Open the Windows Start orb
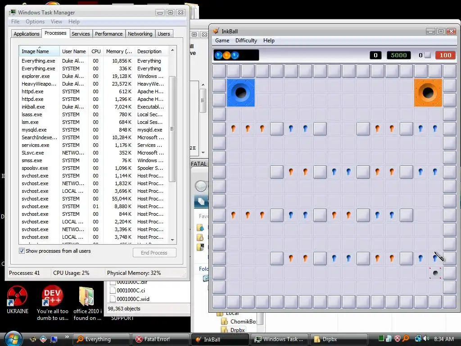Image resolution: width=461 pixels, height=346 pixels. [13, 338]
